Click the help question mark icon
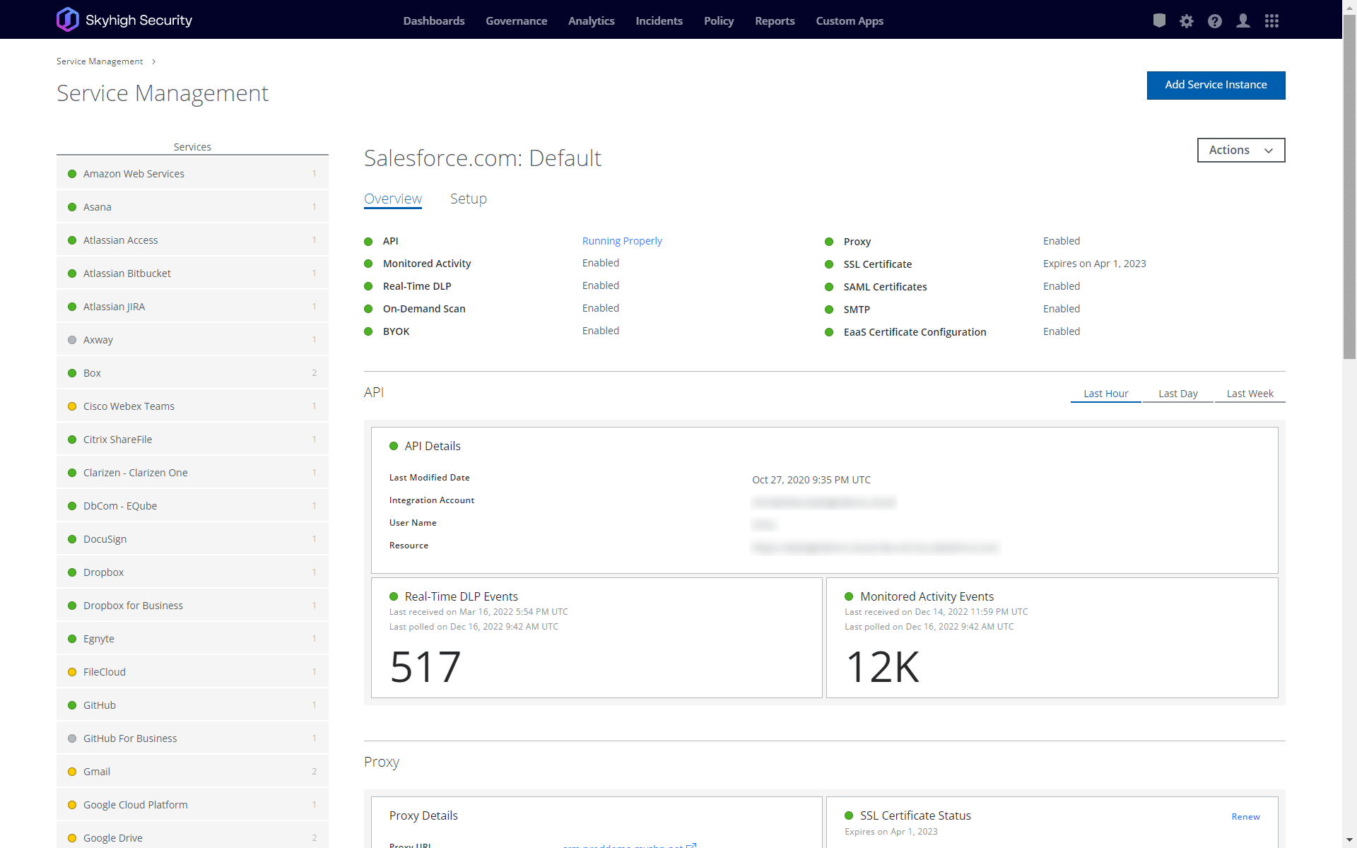1357x848 pixels. point(1215,21)
